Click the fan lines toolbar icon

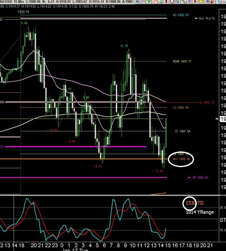pyautogui.click(x=189, y=2)
